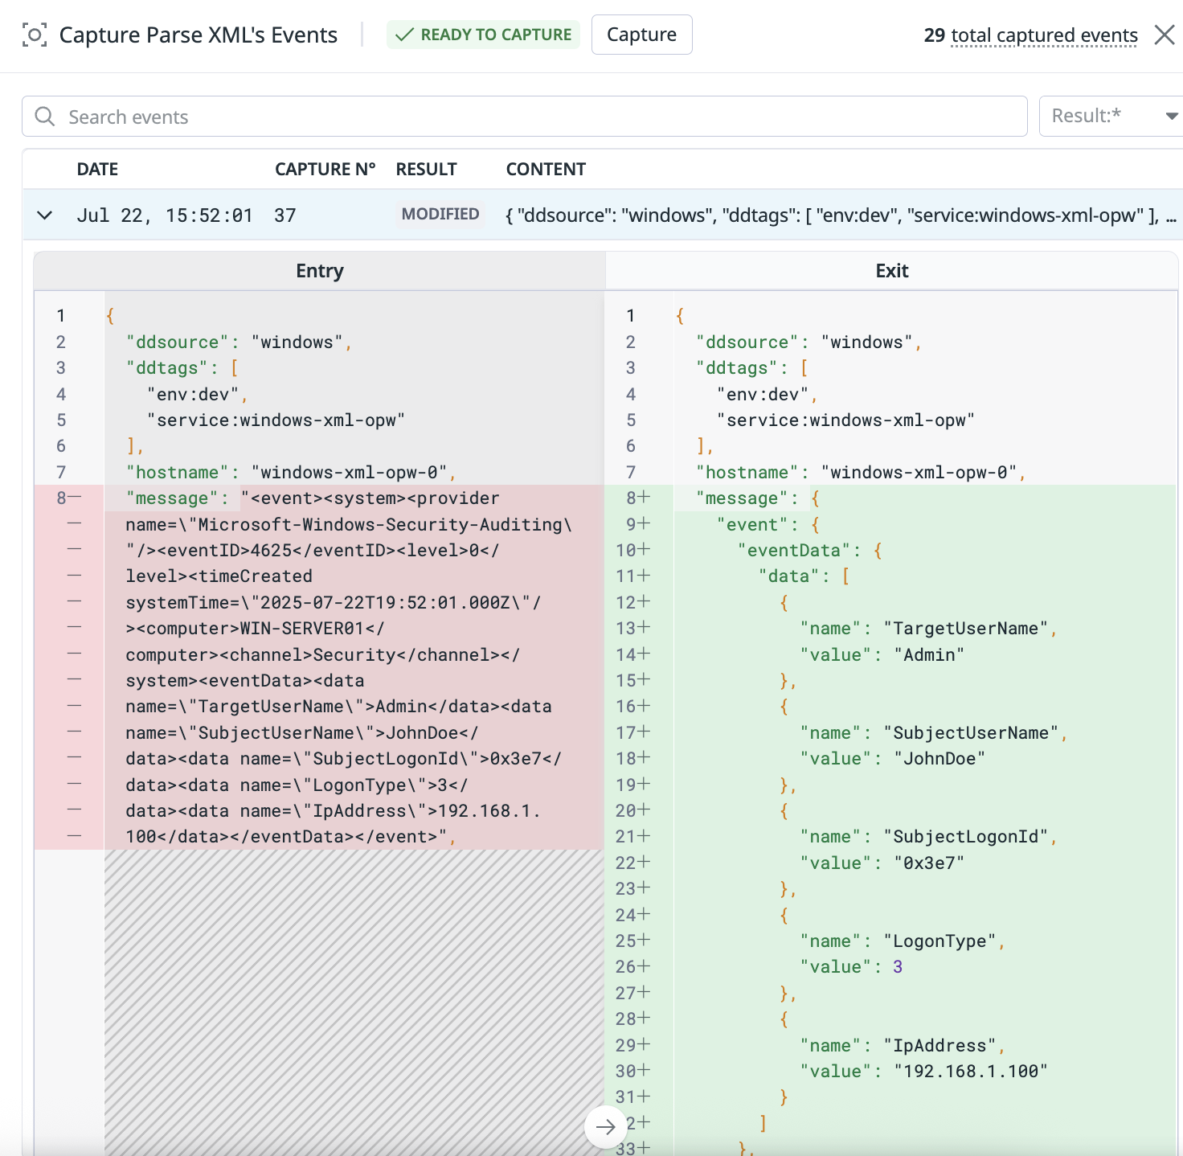This screenshot has height=1156, width=1183.
Task: Click "TargetUserName" value in Exit pane
Action: [x=965, y=629]
